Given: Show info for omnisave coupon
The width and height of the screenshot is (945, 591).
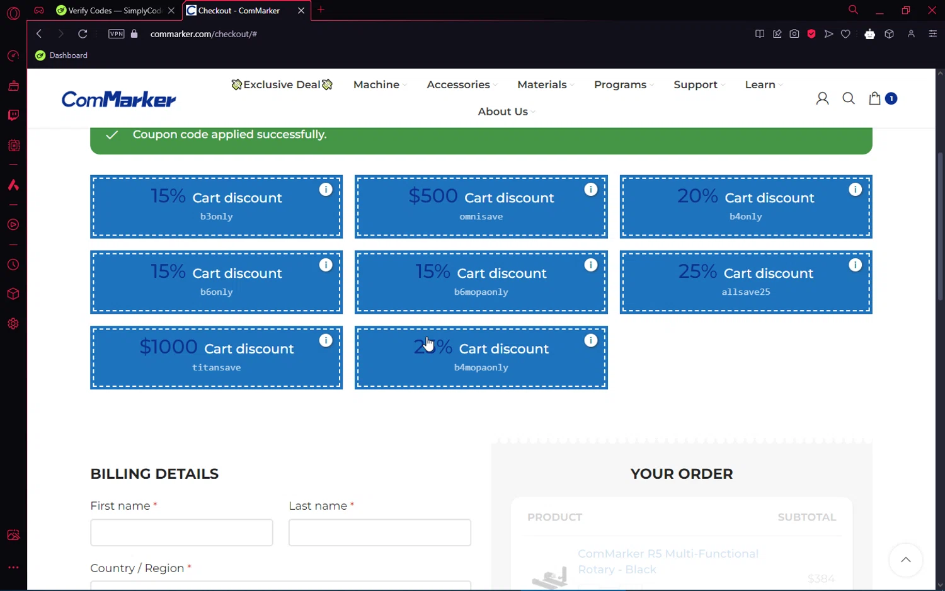Looking at the screenshot, I should tap(591, 190).
